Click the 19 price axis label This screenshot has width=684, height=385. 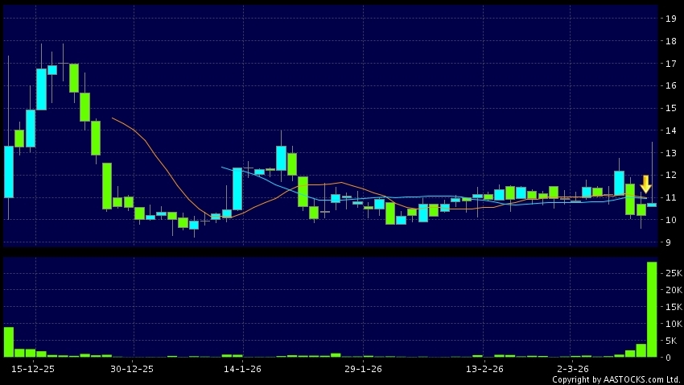pos(668,19)
